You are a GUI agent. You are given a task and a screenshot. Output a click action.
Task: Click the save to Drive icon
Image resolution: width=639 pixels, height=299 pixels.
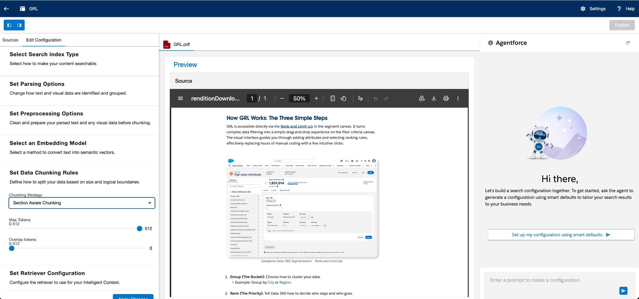[422, 98]
